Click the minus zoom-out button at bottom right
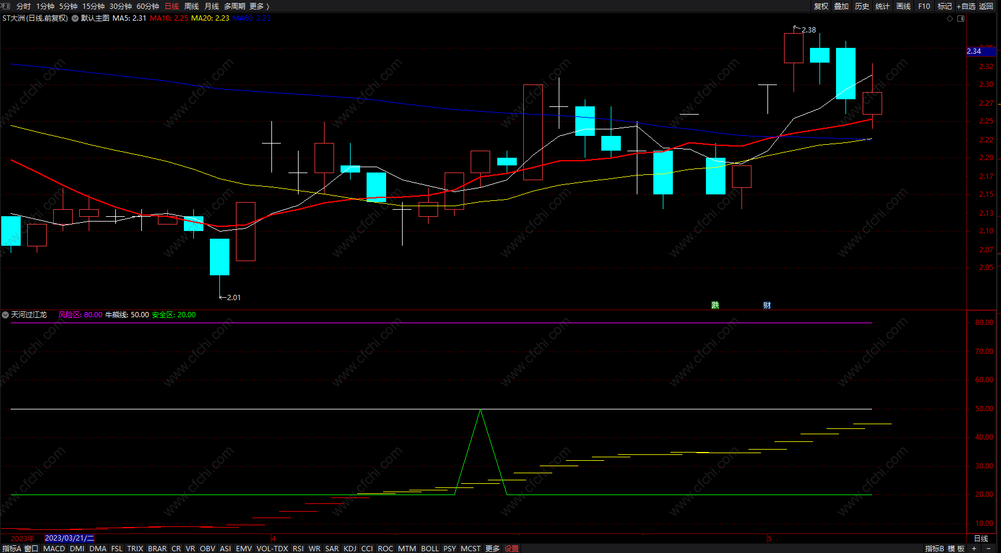 [989, 548]
